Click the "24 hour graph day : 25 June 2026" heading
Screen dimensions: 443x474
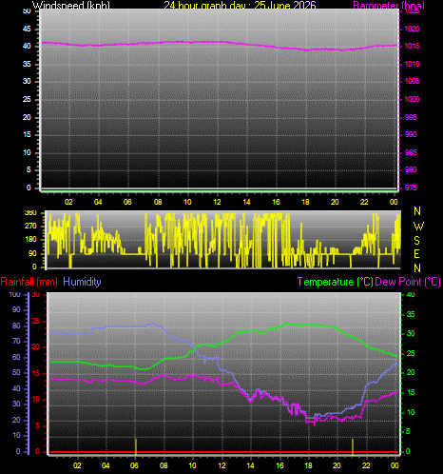240,5
